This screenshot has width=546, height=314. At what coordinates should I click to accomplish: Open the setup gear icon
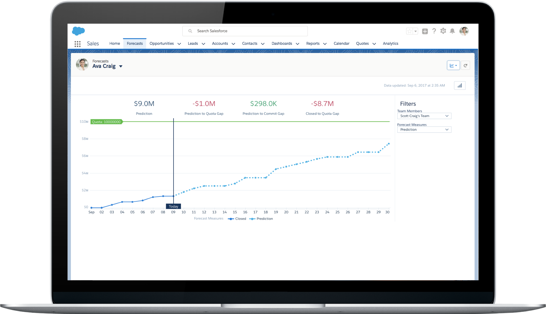pos(443,31)
